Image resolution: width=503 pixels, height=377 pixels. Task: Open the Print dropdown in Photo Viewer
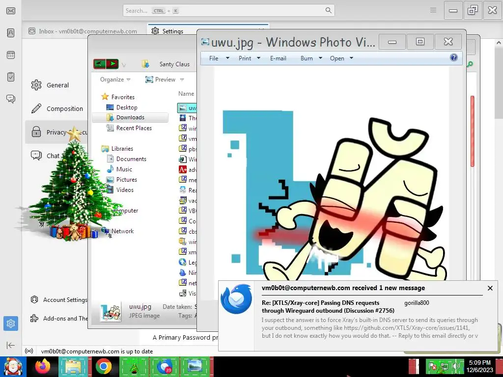249,58
